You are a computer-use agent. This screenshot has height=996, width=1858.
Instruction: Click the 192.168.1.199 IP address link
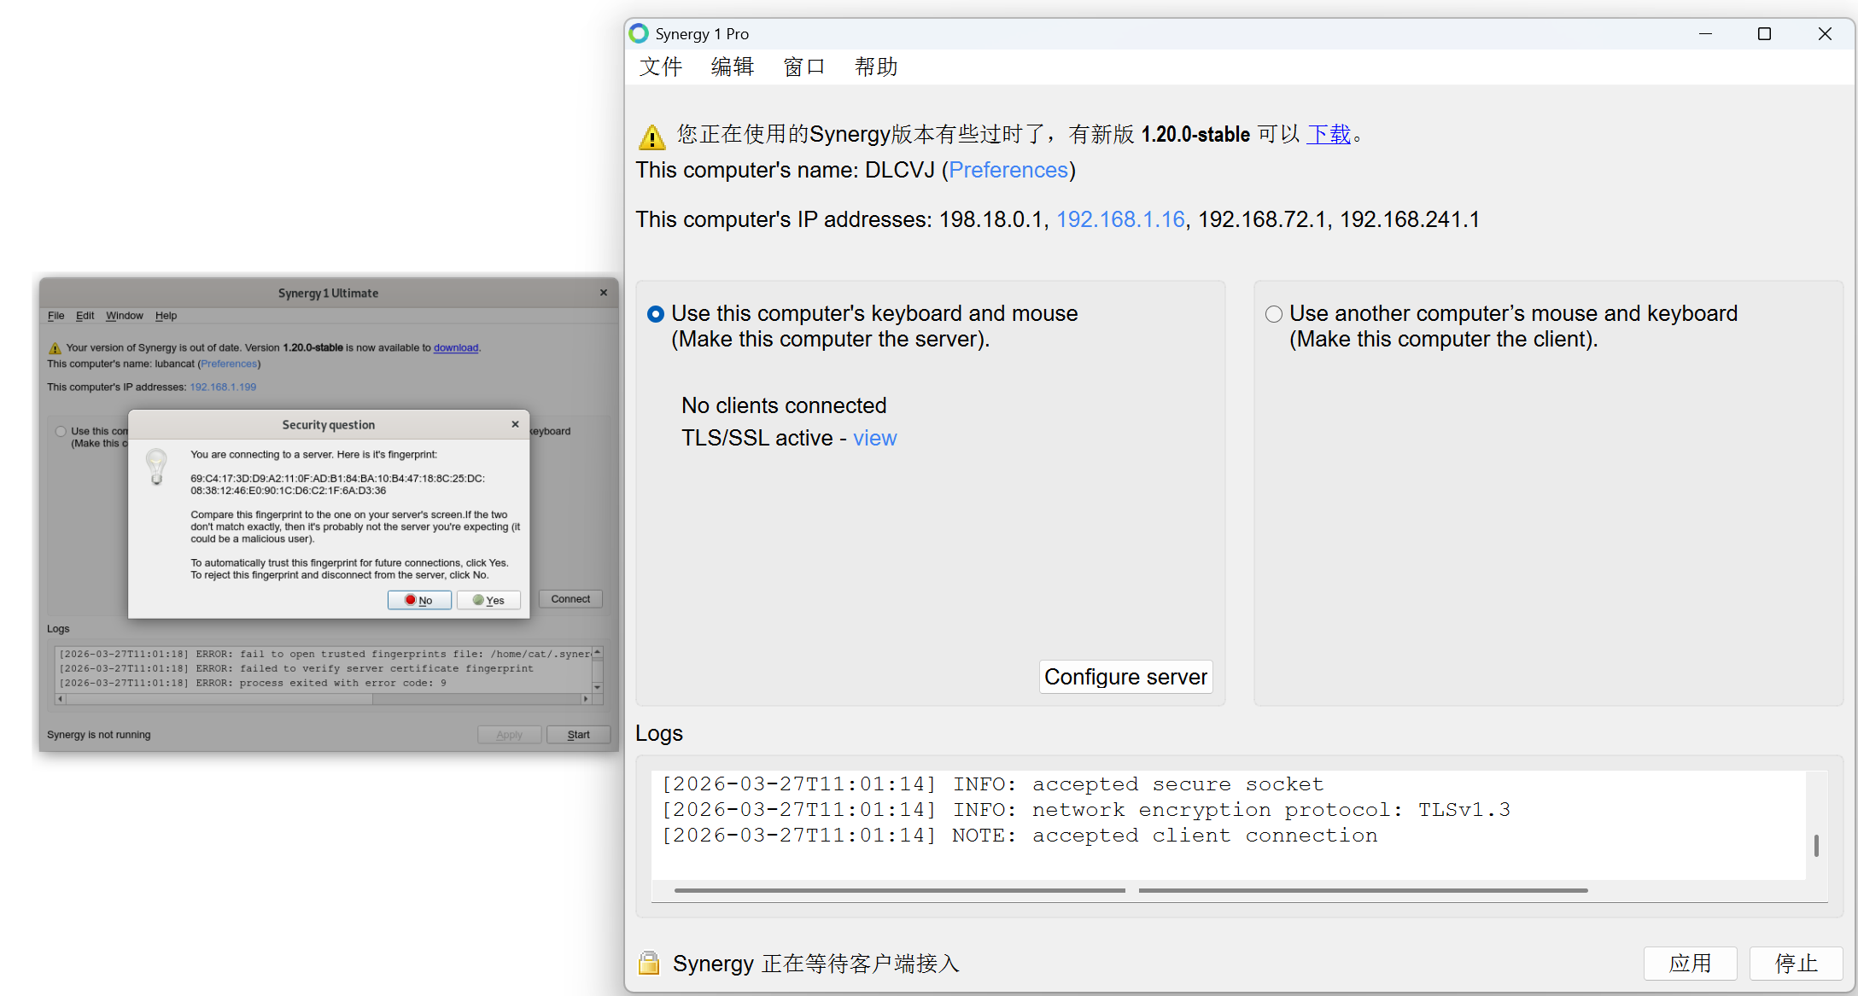[x=223, y=387]
